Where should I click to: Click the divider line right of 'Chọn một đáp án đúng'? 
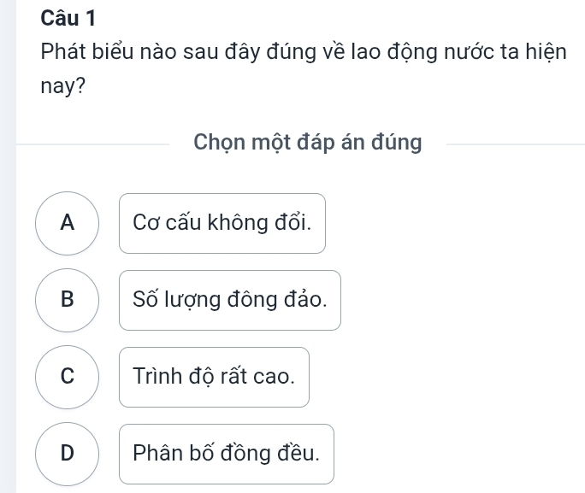pyautogui.click(x=513, y=144)
